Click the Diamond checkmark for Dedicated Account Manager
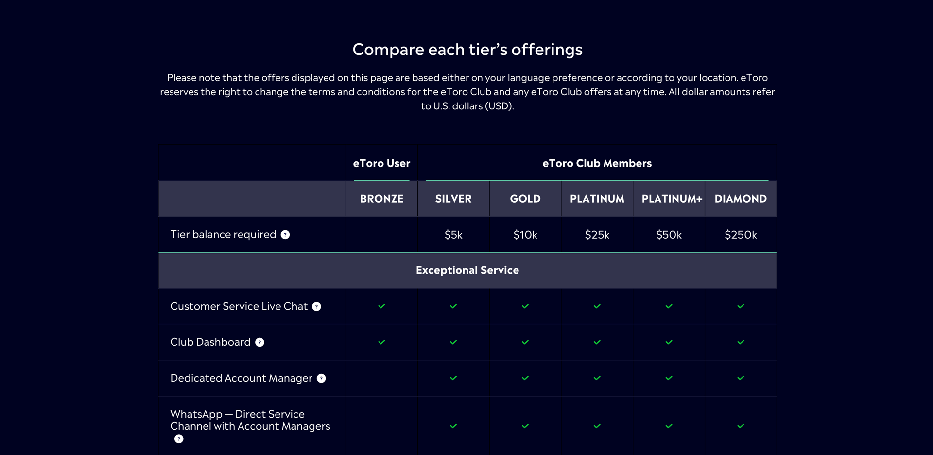 741,378
